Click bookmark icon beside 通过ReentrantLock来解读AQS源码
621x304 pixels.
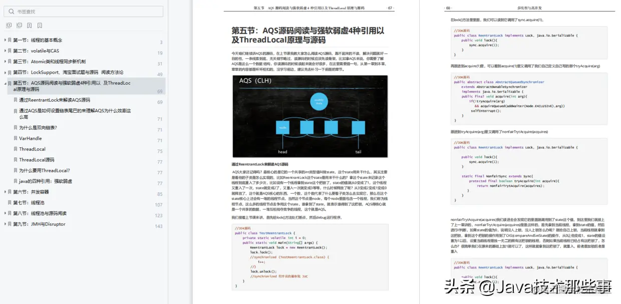coord(16,100)
